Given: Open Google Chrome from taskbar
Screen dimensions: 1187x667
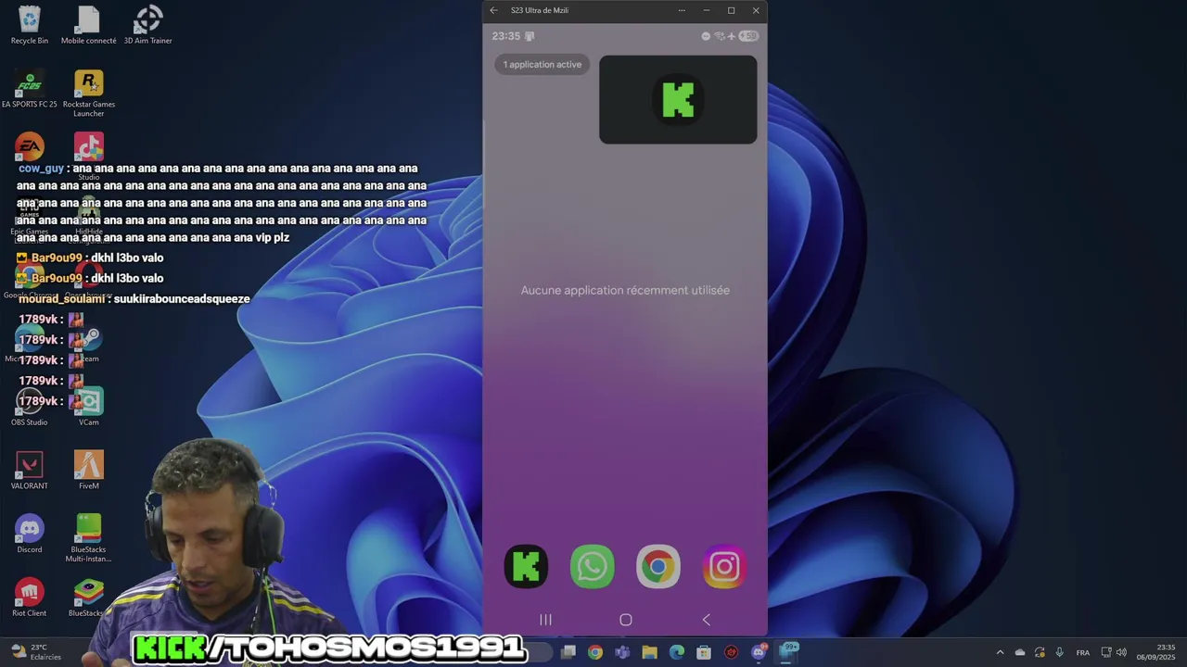Looking at the screenshot, I should [x=595, y=652].
